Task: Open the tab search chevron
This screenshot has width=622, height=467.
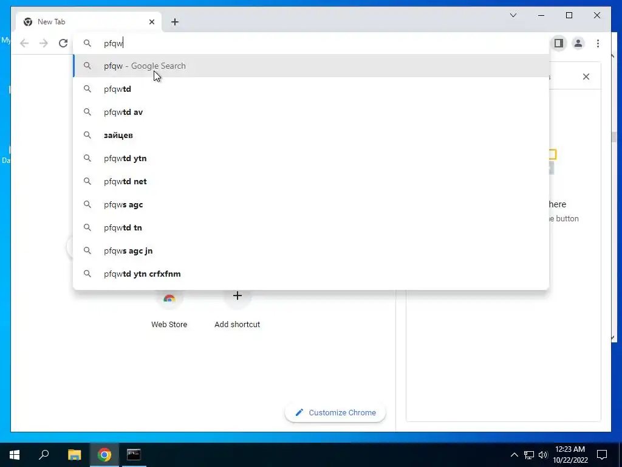Action: [x=513, y=15]
